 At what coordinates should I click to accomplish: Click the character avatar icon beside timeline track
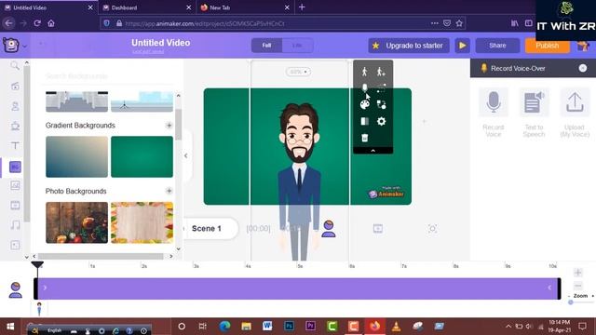point(15,289)
